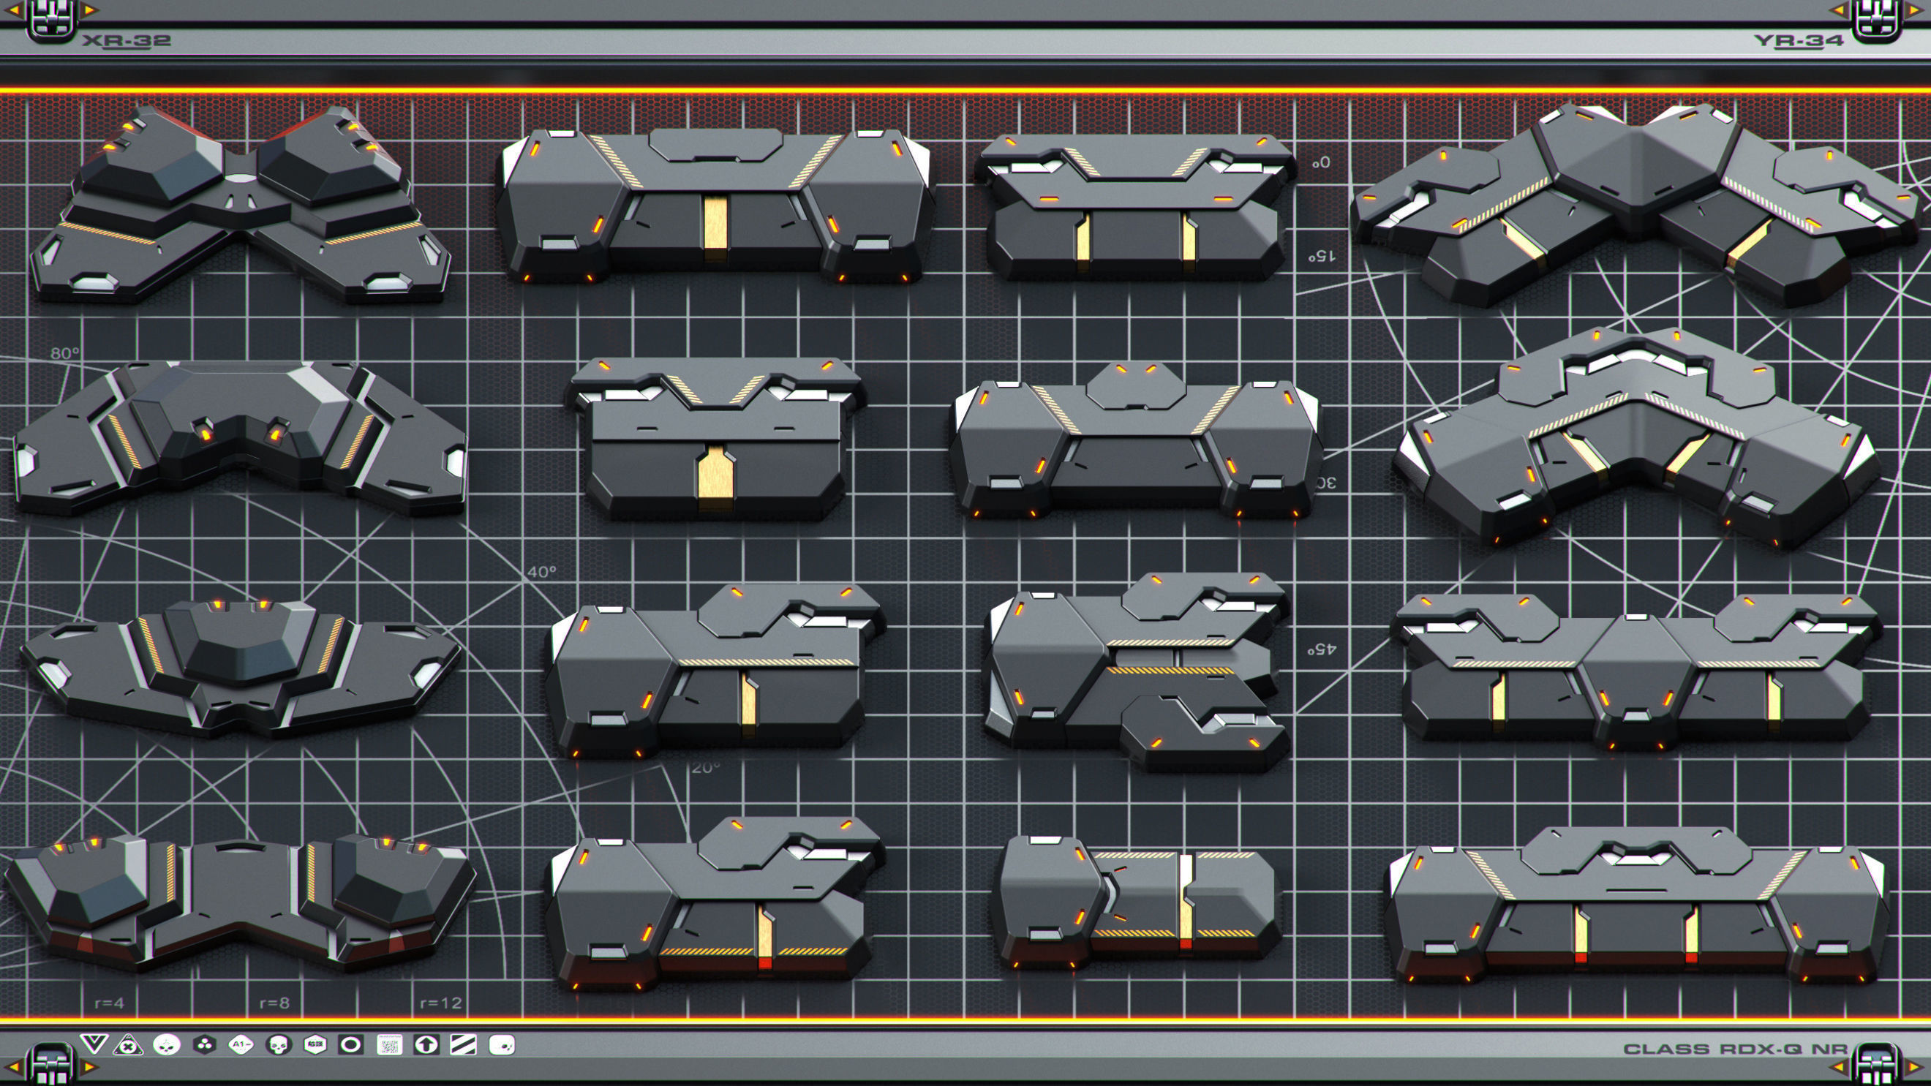Select the diagonal stripes icon
Viewport: 1931px width, 1086px height.
point(466,1046)
